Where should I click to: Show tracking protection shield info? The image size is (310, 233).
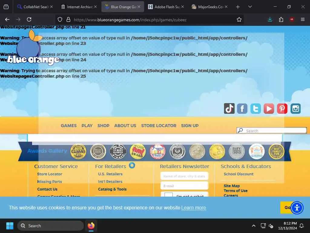point(60,19)
